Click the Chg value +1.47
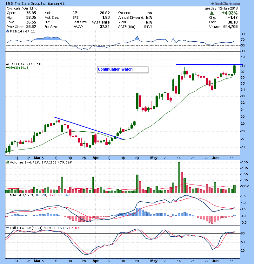Screen dimensions: 254x264 point(233,17)
